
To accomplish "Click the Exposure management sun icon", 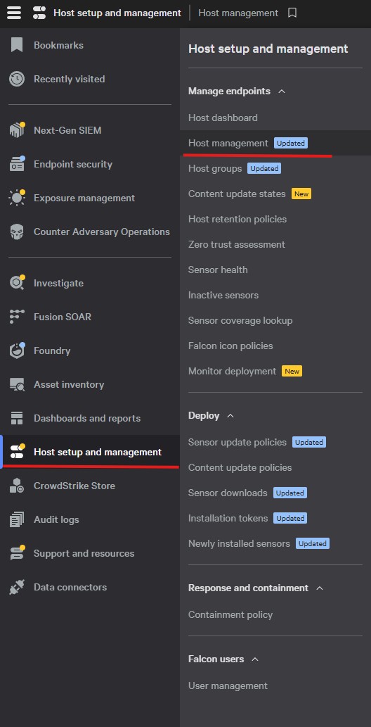I will (x=17, y=198).
